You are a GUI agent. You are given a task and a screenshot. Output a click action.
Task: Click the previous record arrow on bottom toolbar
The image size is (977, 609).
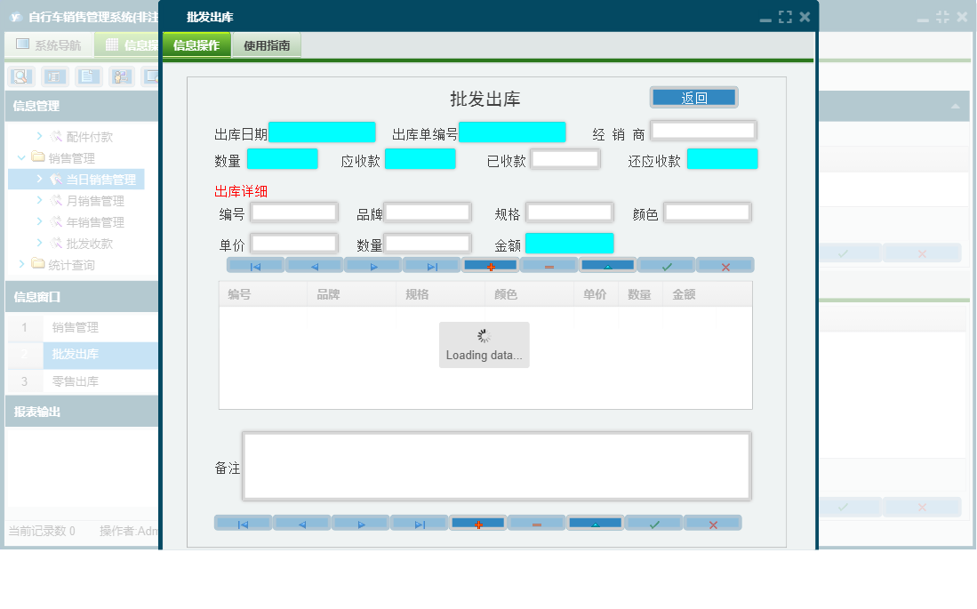pos(301,523)
